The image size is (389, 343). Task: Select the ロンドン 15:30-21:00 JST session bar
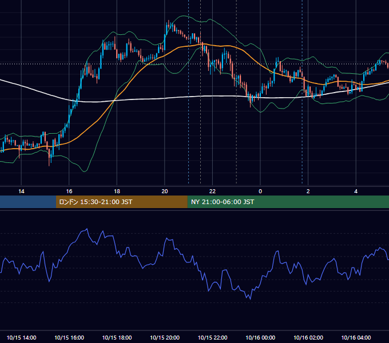coord(121,202)
